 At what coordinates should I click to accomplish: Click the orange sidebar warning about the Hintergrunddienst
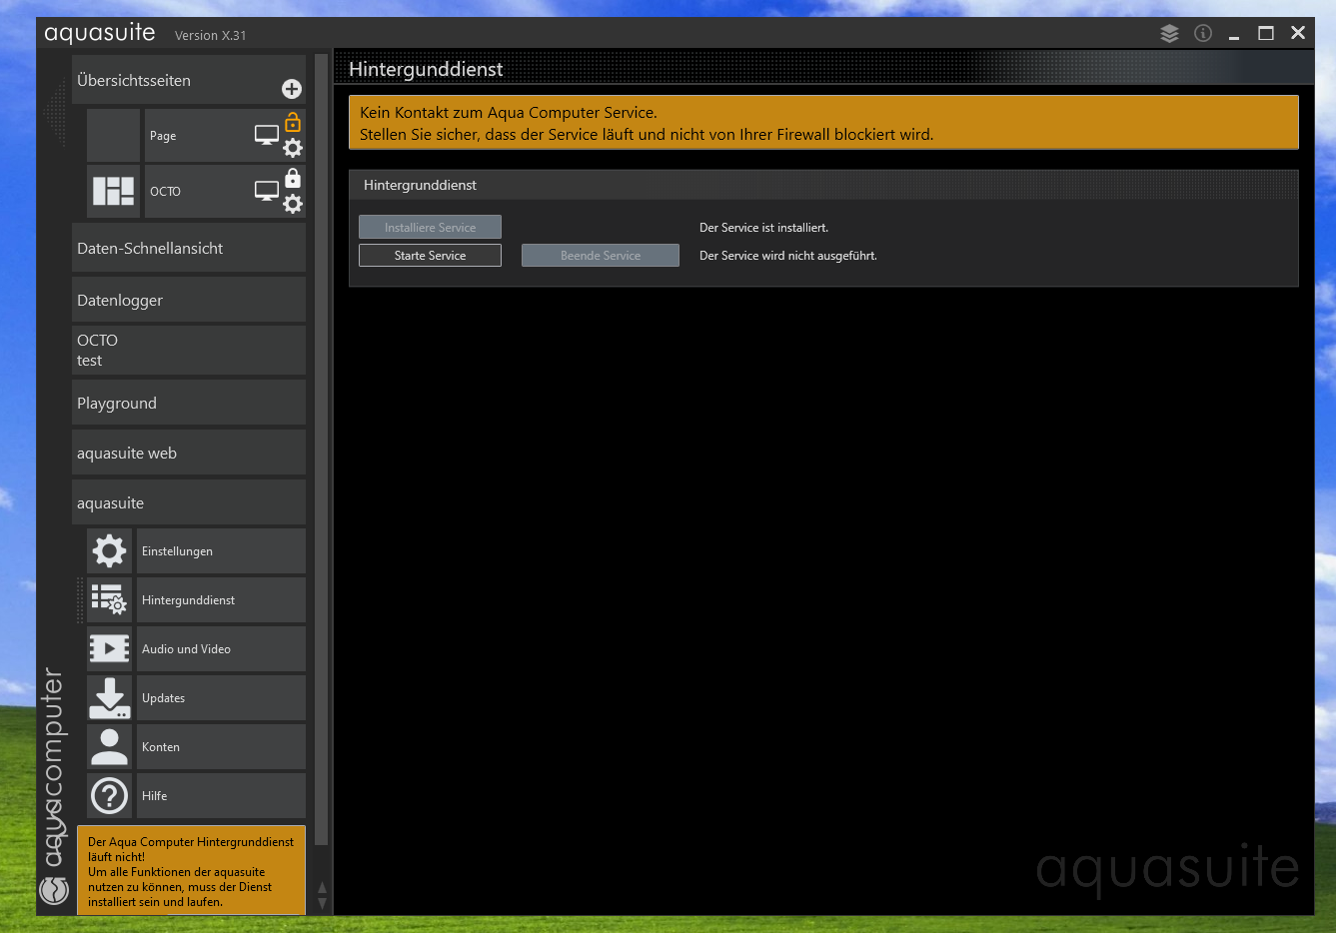pos(191,871)
